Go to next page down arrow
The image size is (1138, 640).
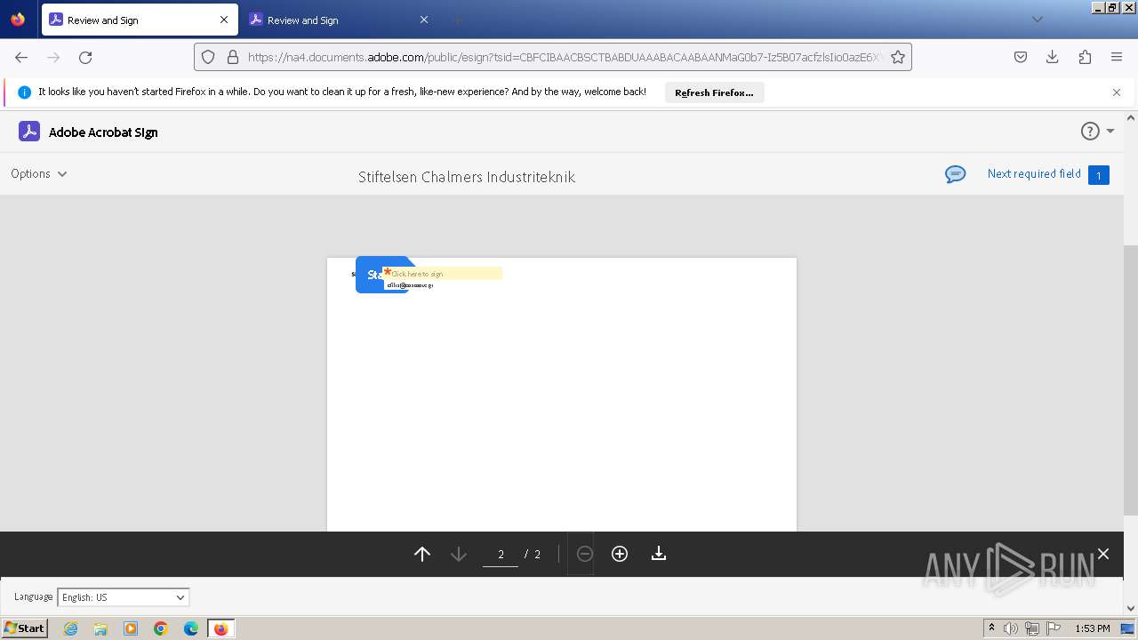click(459, 554)
